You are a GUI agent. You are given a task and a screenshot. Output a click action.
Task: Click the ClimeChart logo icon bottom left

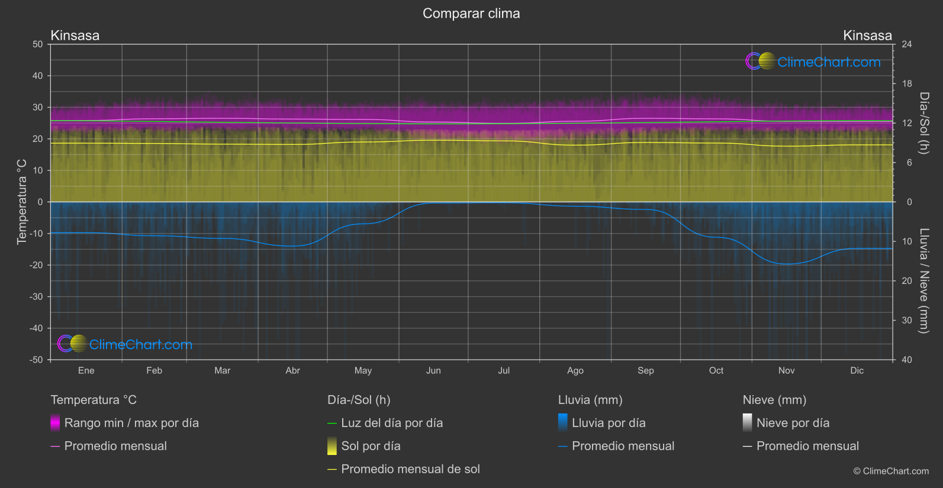[72, 344]
